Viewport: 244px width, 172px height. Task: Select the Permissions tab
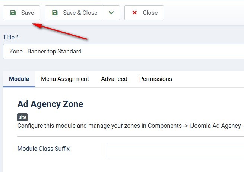point(155,79)
